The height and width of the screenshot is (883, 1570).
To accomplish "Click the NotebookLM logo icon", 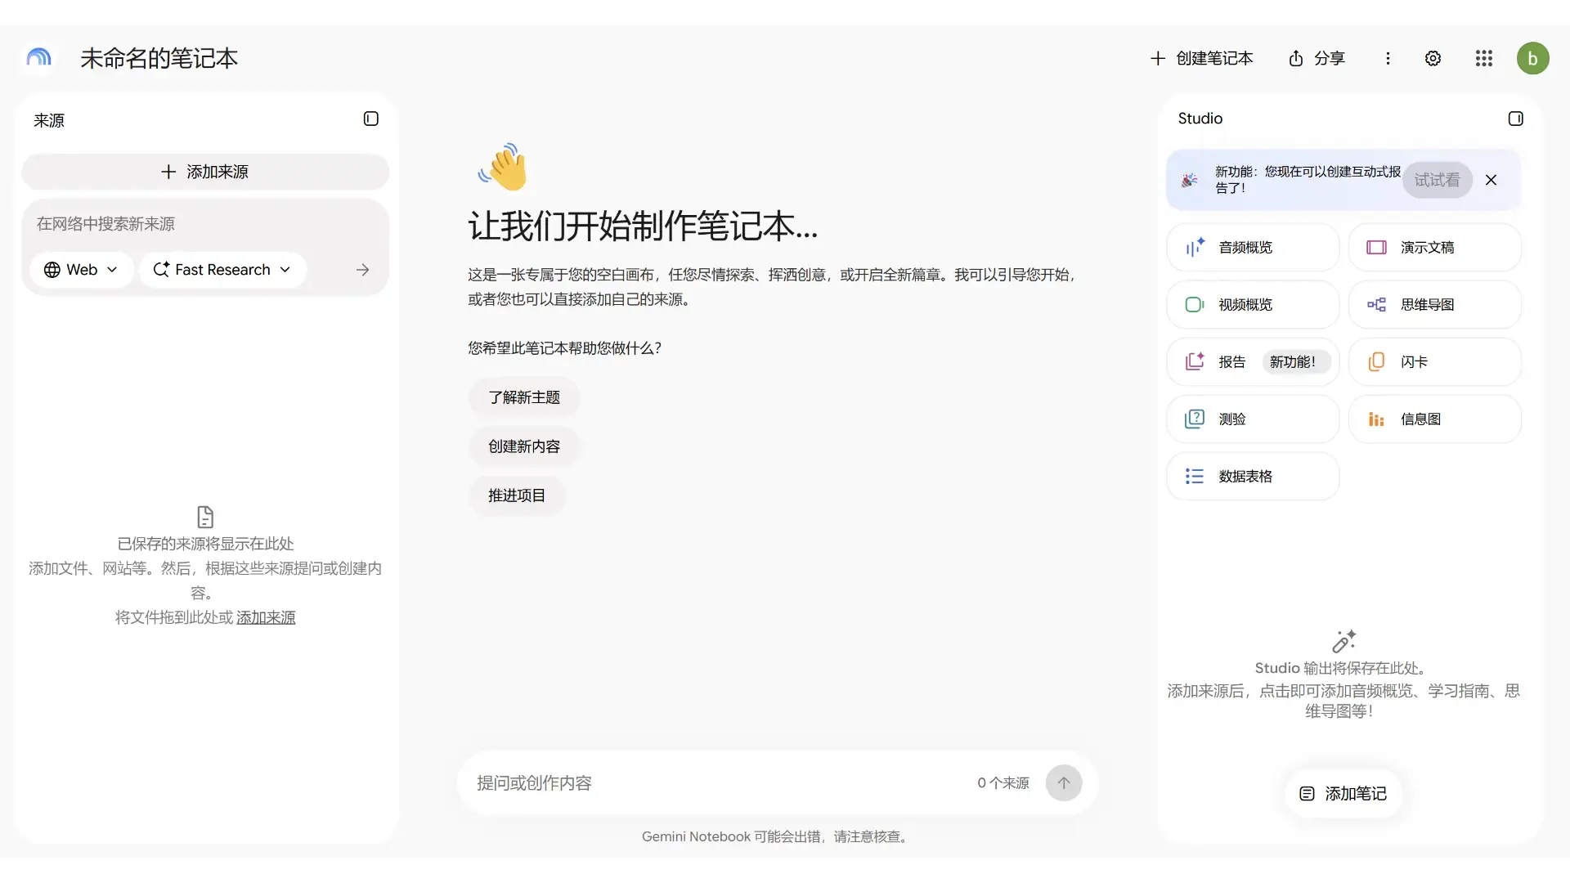I will tap(38, 58).
